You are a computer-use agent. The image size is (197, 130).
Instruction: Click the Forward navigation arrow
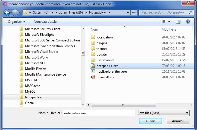tap(15, 12)
